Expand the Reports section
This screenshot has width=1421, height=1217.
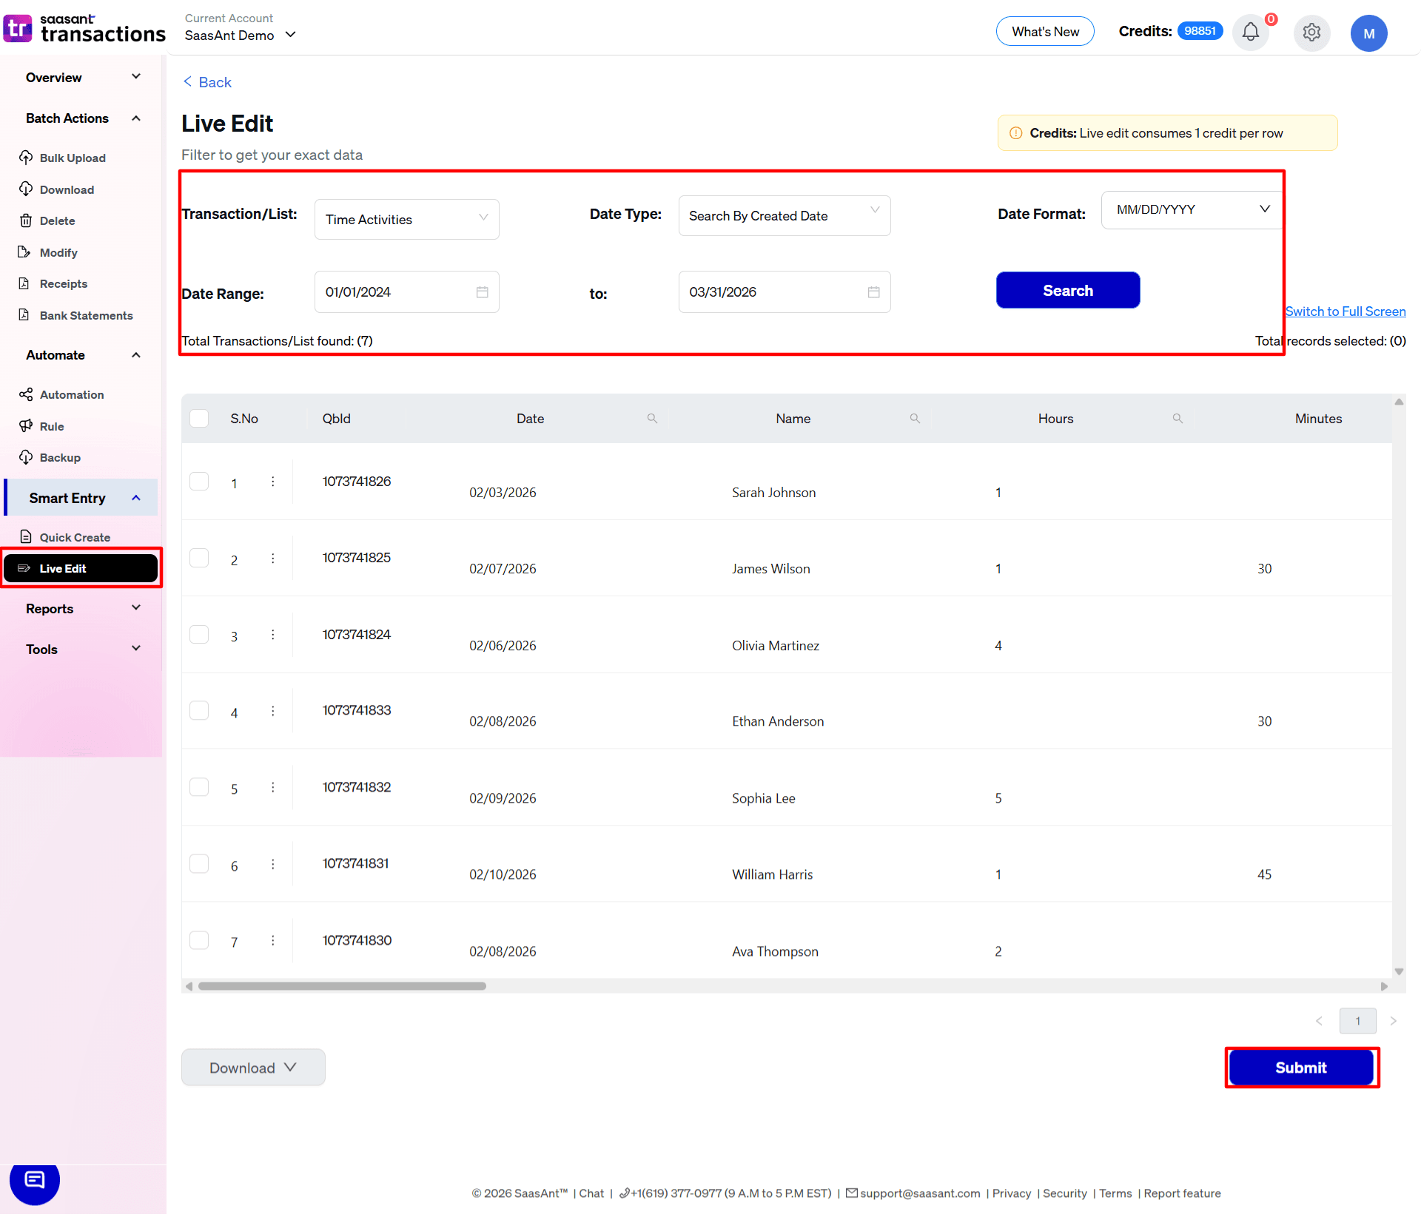click(81, 608)
